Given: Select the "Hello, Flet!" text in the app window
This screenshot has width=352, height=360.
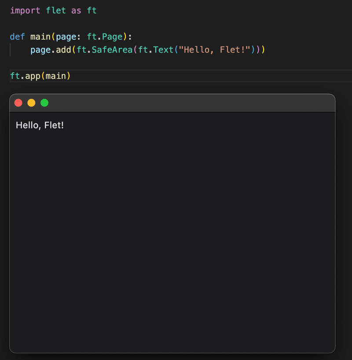Looking at the screenshot, I should (40, 125).
